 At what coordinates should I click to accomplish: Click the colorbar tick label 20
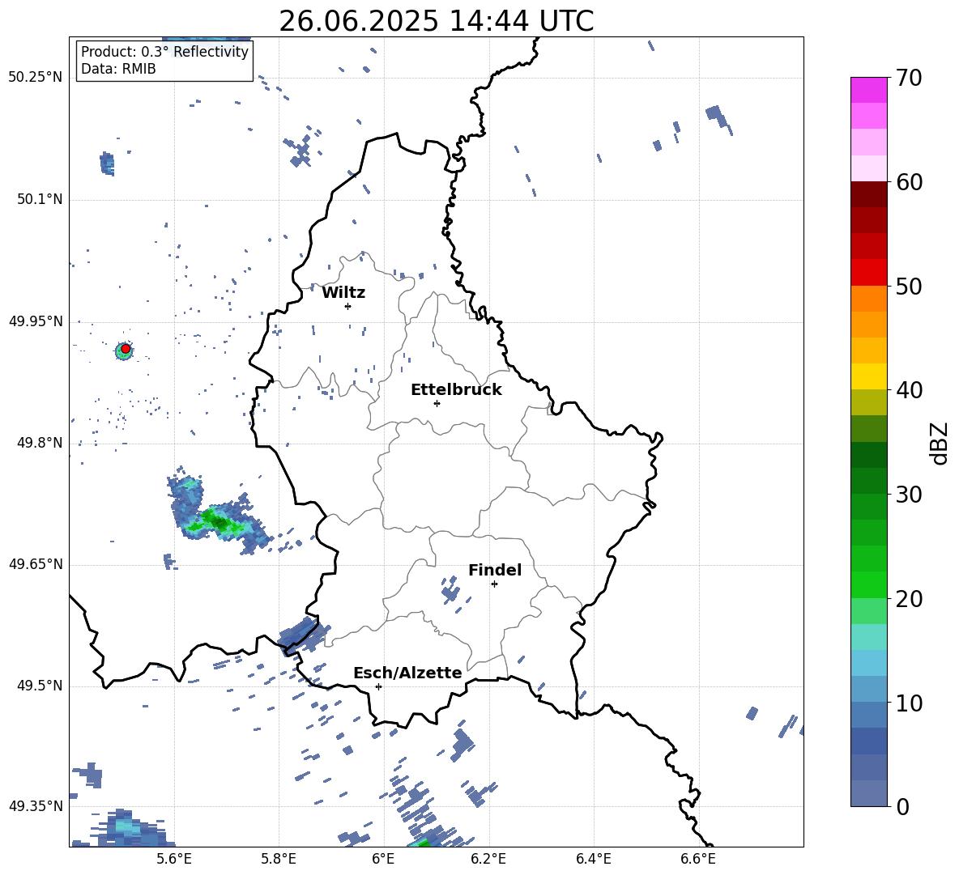point(908,599)
